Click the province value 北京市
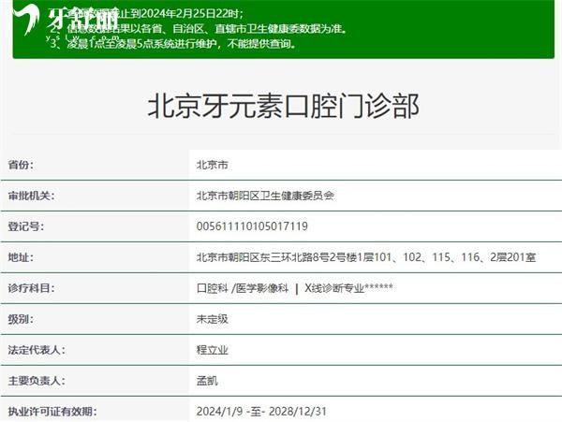Viewport: 562px width, 422px height. (212, 165)
